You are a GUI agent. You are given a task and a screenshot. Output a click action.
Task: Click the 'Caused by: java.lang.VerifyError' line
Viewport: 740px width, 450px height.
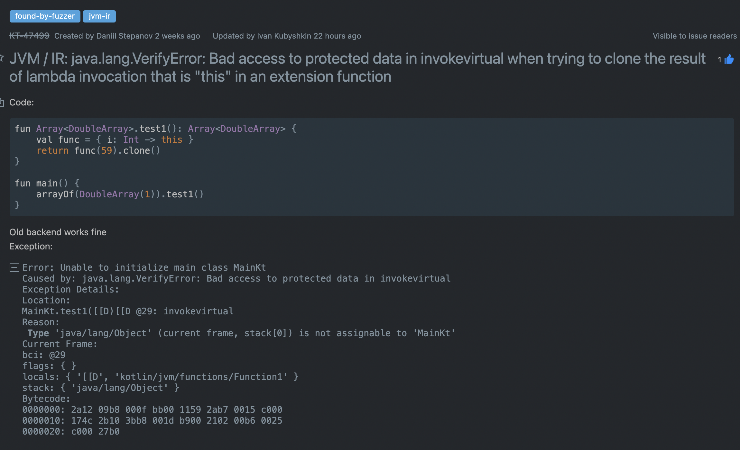(236, 278)
